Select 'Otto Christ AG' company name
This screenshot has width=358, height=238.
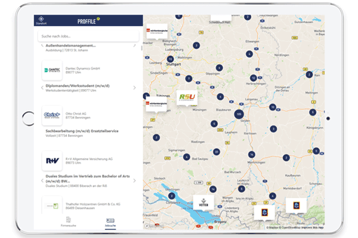[76, 114]
